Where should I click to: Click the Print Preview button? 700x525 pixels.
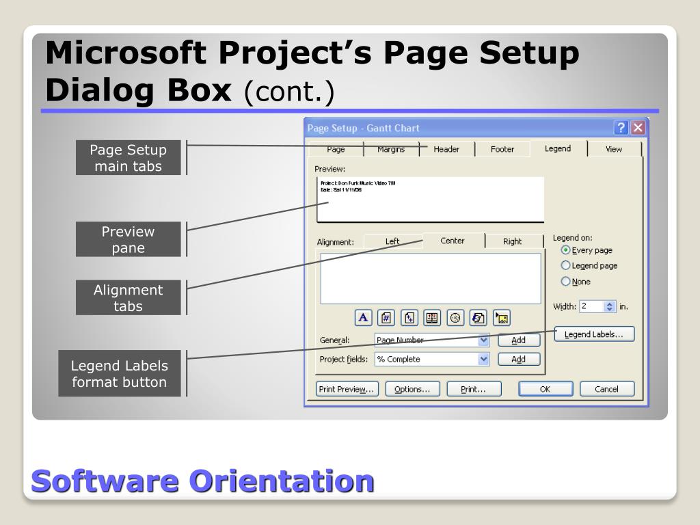[347, 389]
